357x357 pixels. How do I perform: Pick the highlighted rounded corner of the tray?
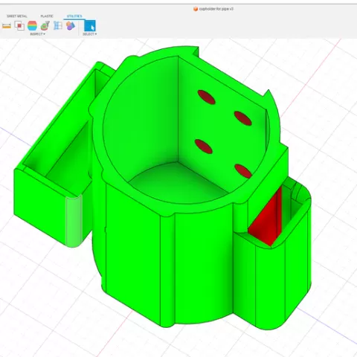tap(74, 221)
